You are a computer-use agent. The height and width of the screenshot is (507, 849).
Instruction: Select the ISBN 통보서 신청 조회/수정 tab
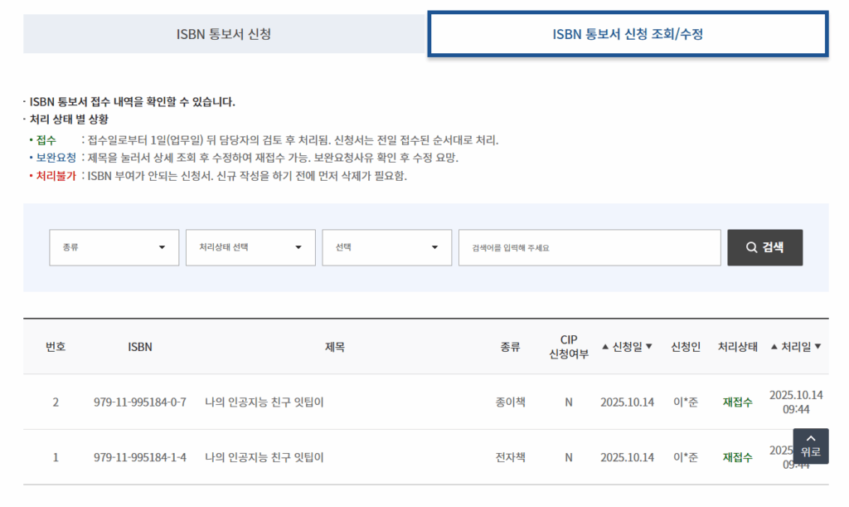tap(628, 34)
